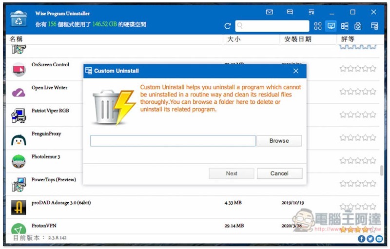Viewport: 390px width, 249px height.
Task: Click the Facebook icon in status bar
Action: tap(361, 239)
